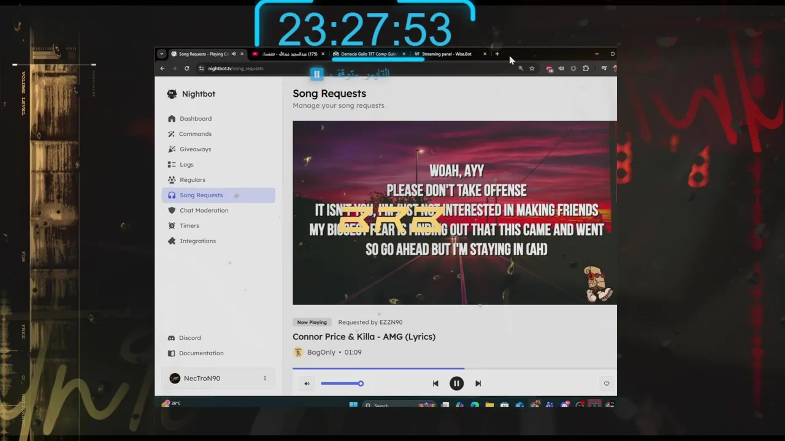Open the Integrations page
Screen dimensions: 785x441
(218, 241)
